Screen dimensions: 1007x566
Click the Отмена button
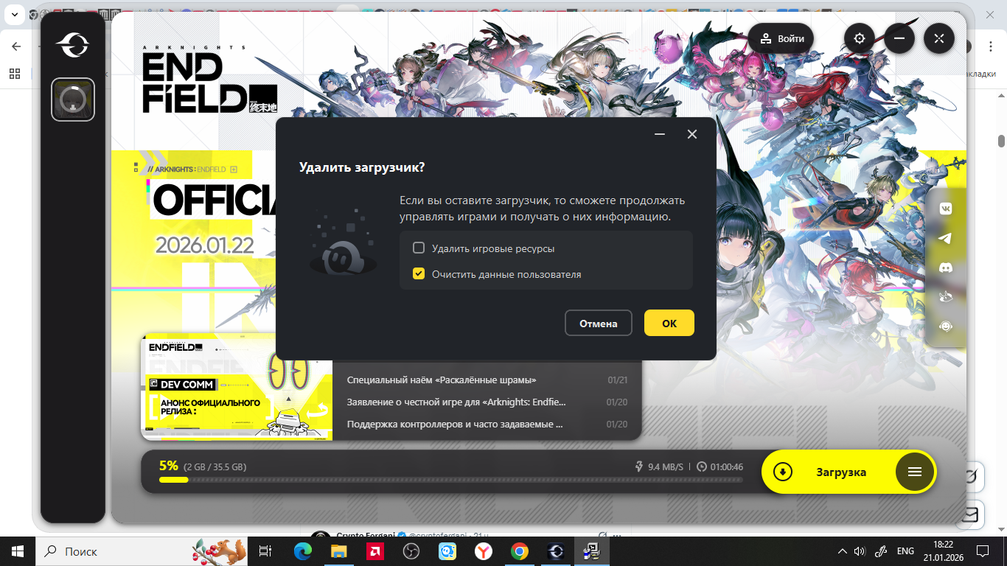pyautogui.click(x=599, y=323)
